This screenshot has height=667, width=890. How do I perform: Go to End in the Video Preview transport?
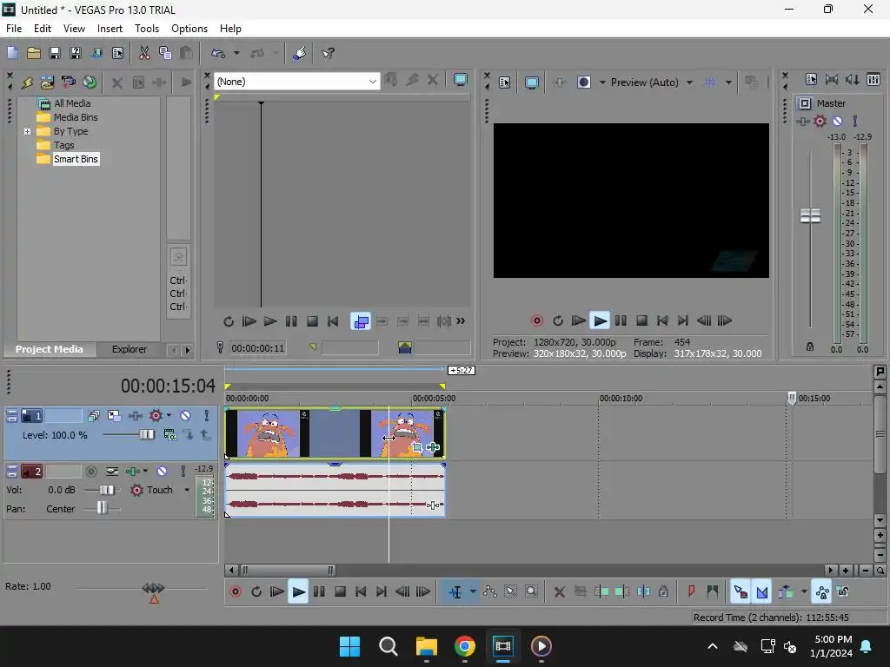[x=683, y=321]
